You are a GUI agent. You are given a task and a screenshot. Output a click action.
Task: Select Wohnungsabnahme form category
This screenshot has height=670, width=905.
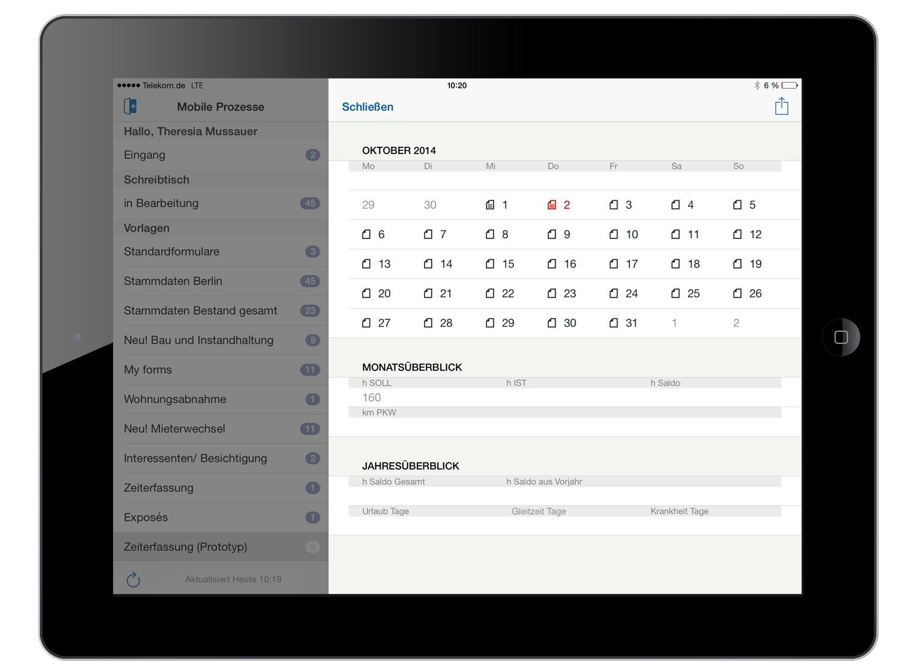coord(220,399)
